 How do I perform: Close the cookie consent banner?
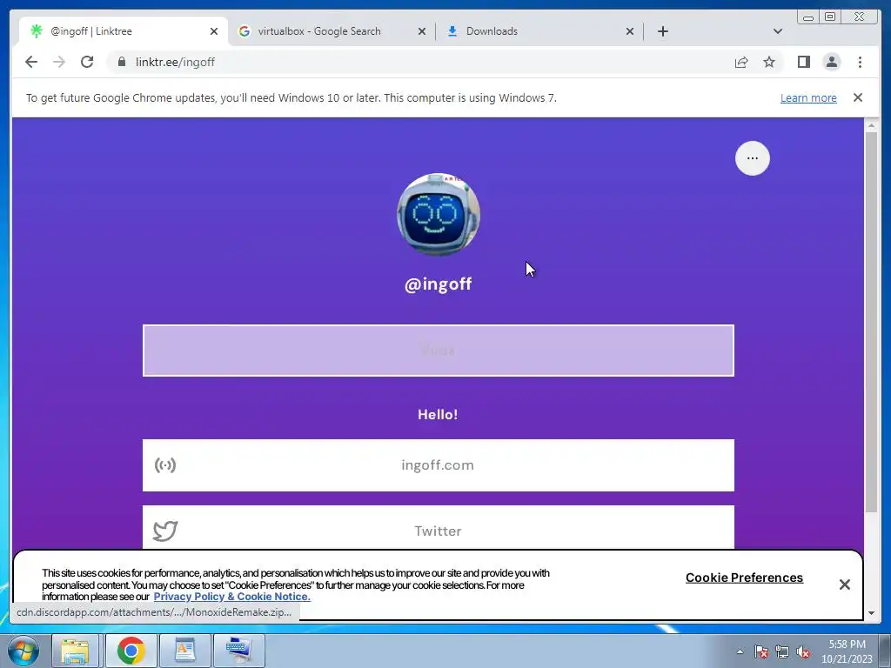tap(844, 584)
